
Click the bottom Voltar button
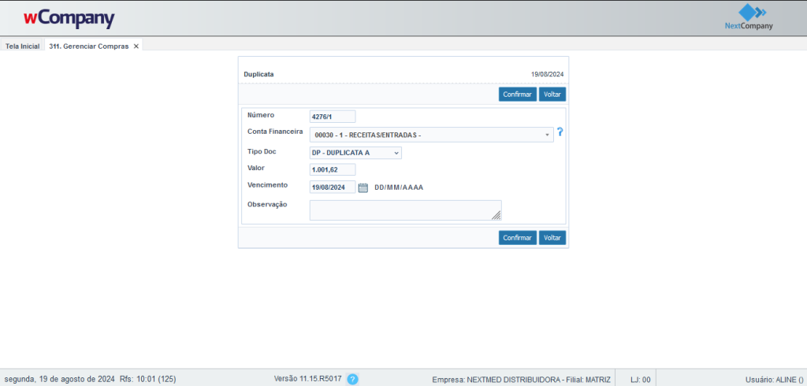(x=552, y=238)
